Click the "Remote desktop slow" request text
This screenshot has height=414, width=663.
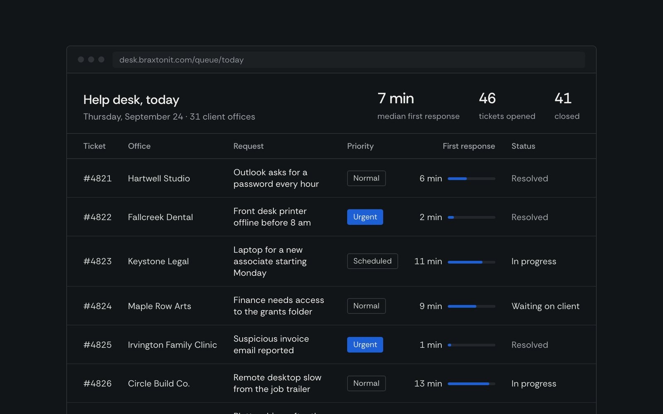pos(277,383)
